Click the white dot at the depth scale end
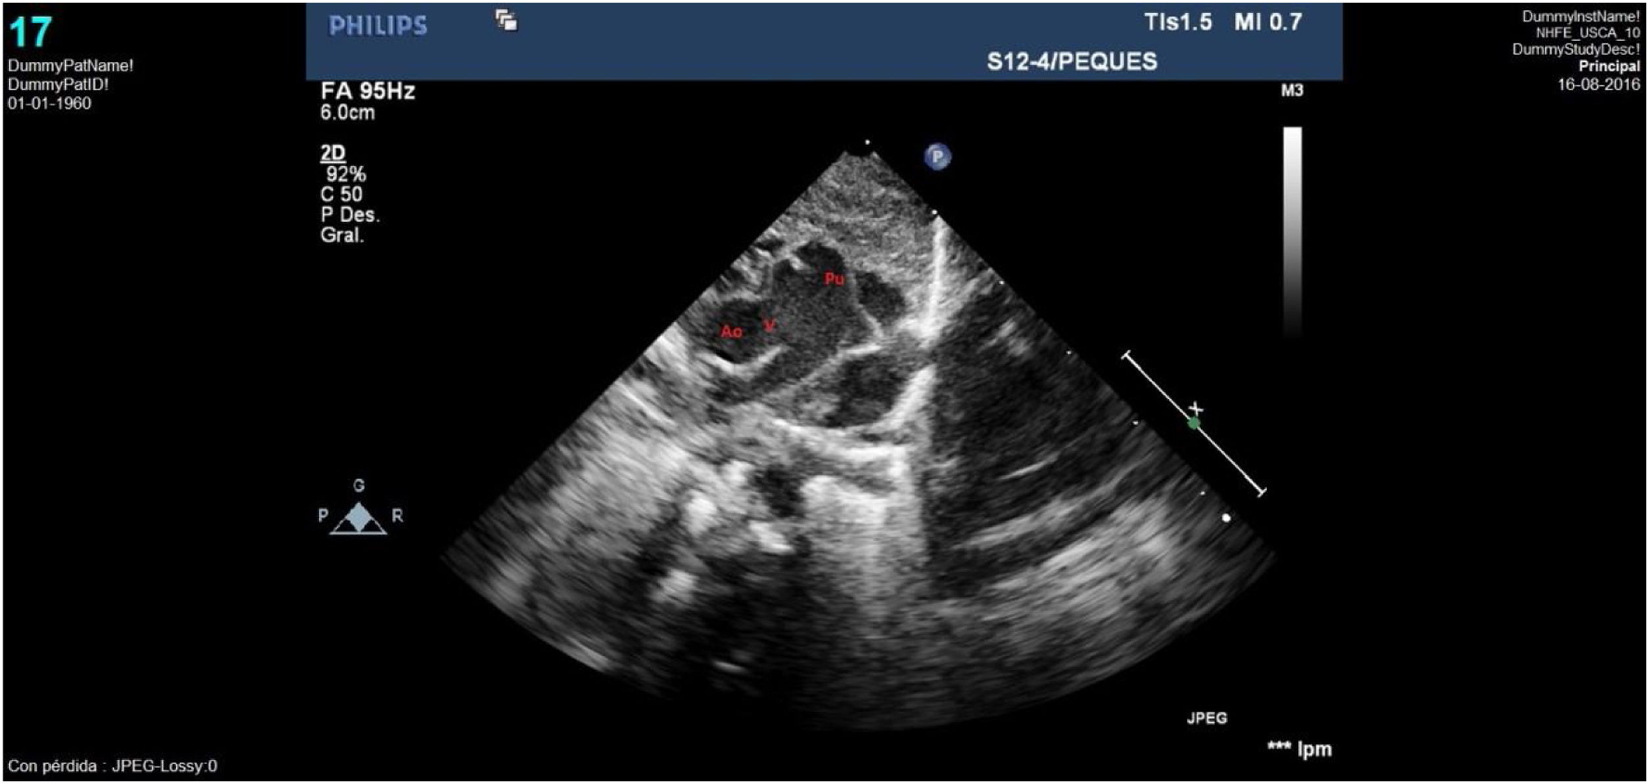Viewport: 1649px width, 784px height. (x=1226, y=518)
